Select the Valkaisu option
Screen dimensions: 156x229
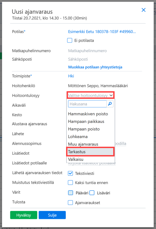pos(76,159)
